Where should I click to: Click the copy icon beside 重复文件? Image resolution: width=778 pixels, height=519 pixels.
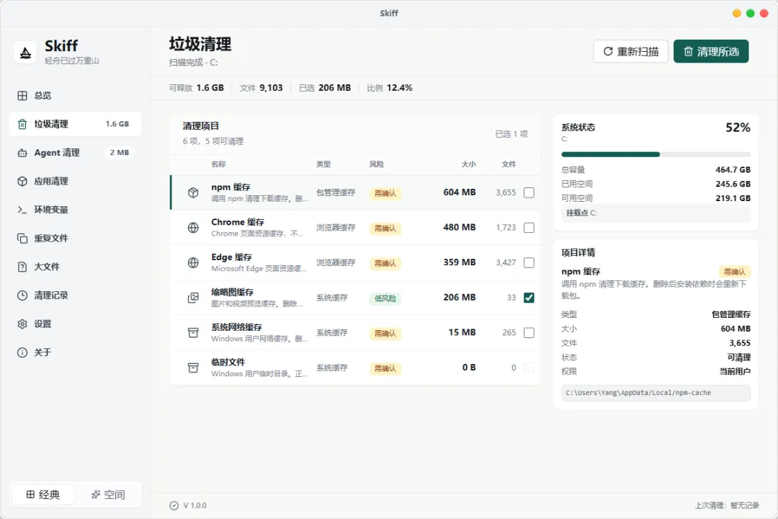click(x=22, y=239)
